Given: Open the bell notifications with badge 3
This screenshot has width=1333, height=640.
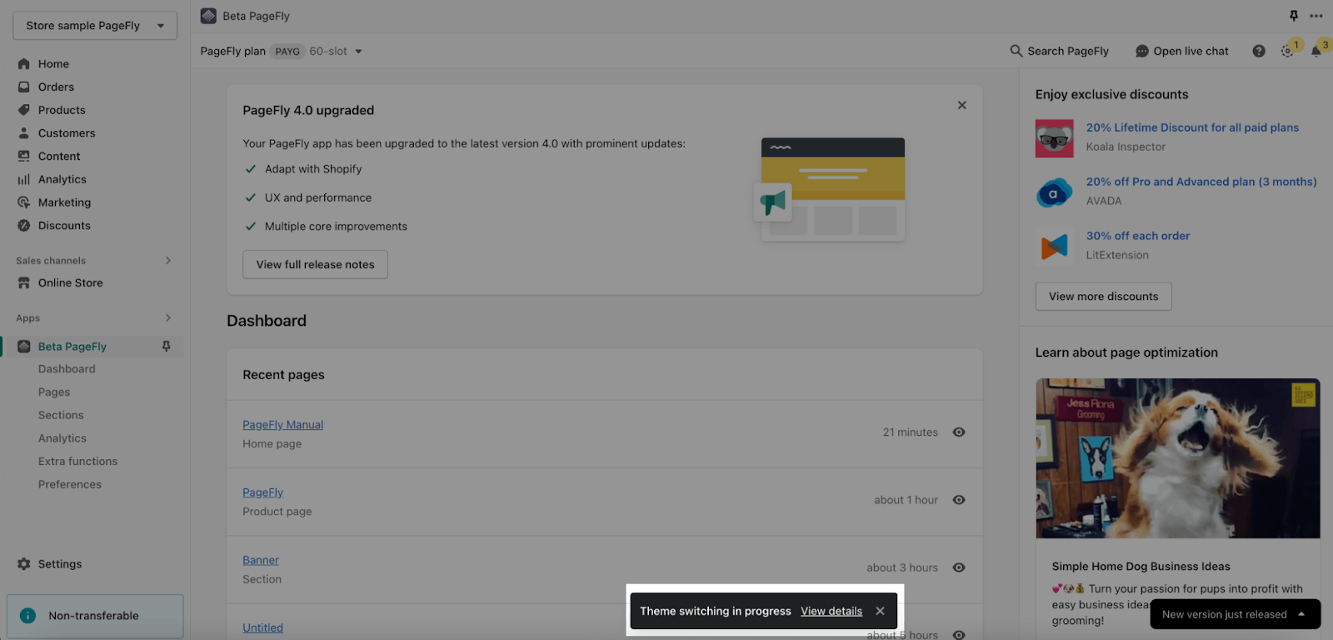Looking at the screenshot, I should pos(1318,50).
